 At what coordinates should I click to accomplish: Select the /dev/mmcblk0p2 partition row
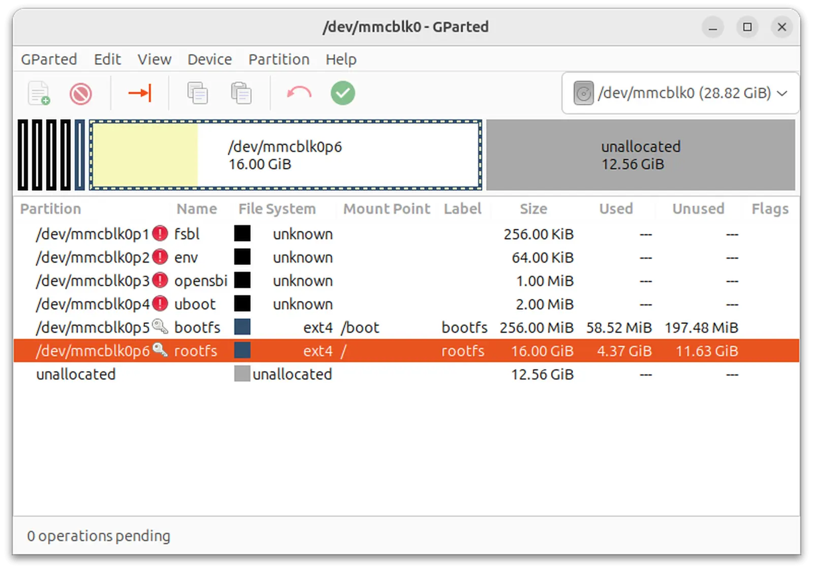pos(407,257)
